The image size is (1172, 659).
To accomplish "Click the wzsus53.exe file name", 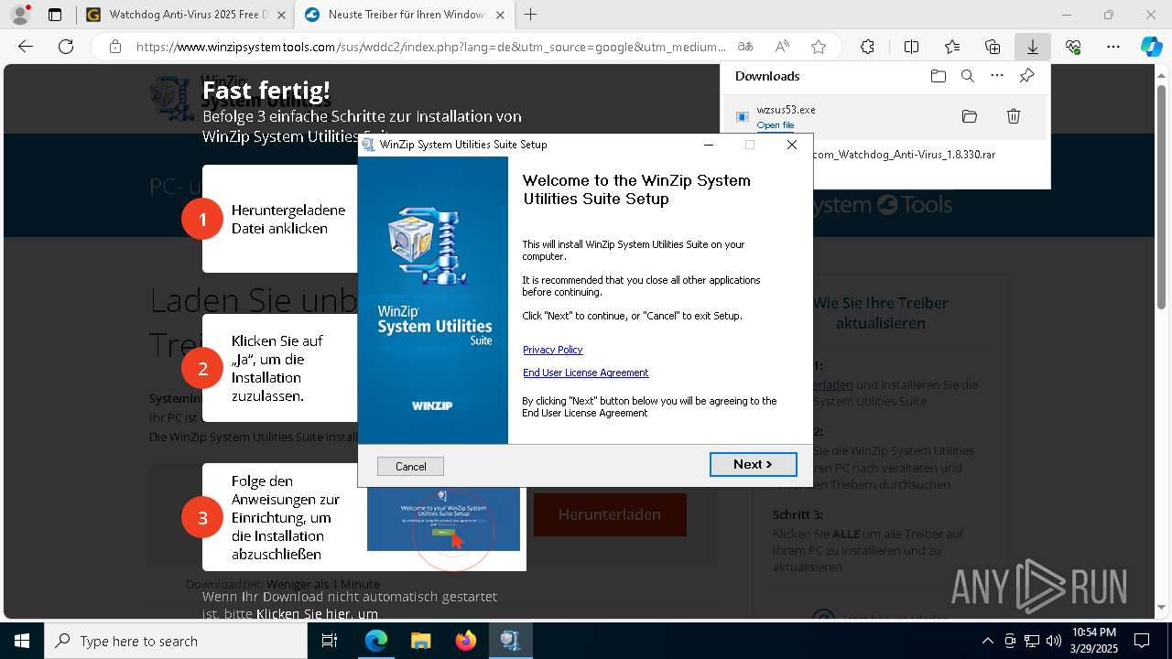I will (x=786, y=110).
